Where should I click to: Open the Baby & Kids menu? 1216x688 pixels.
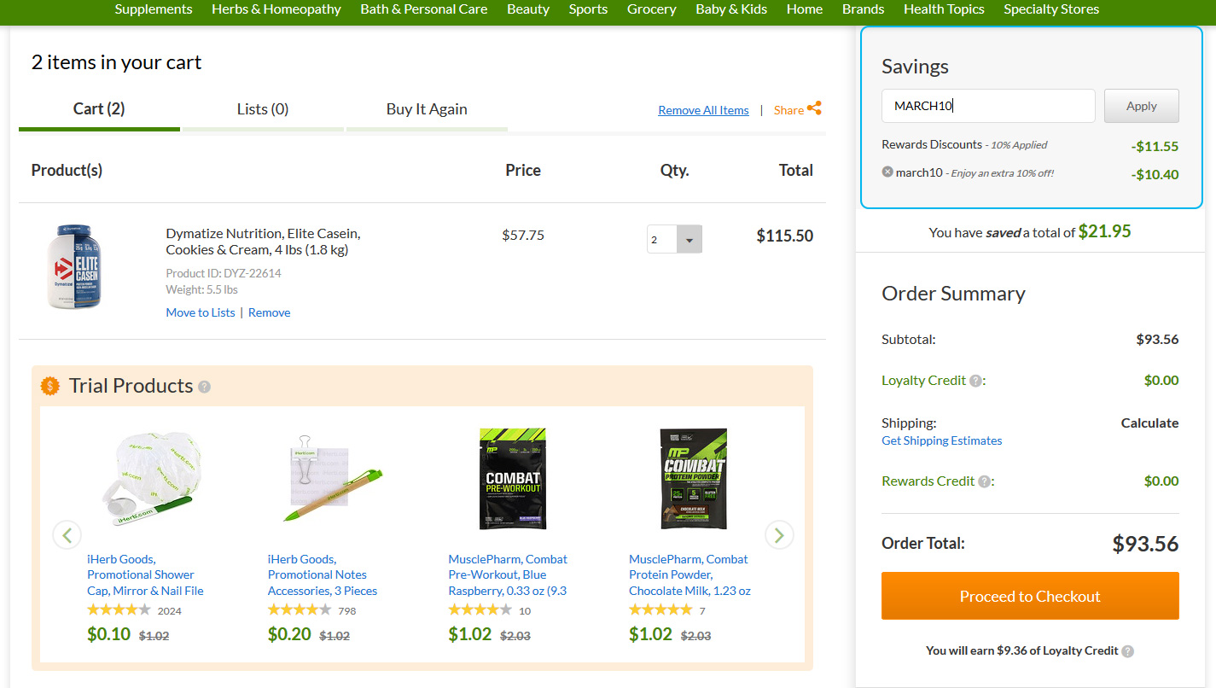731,9
